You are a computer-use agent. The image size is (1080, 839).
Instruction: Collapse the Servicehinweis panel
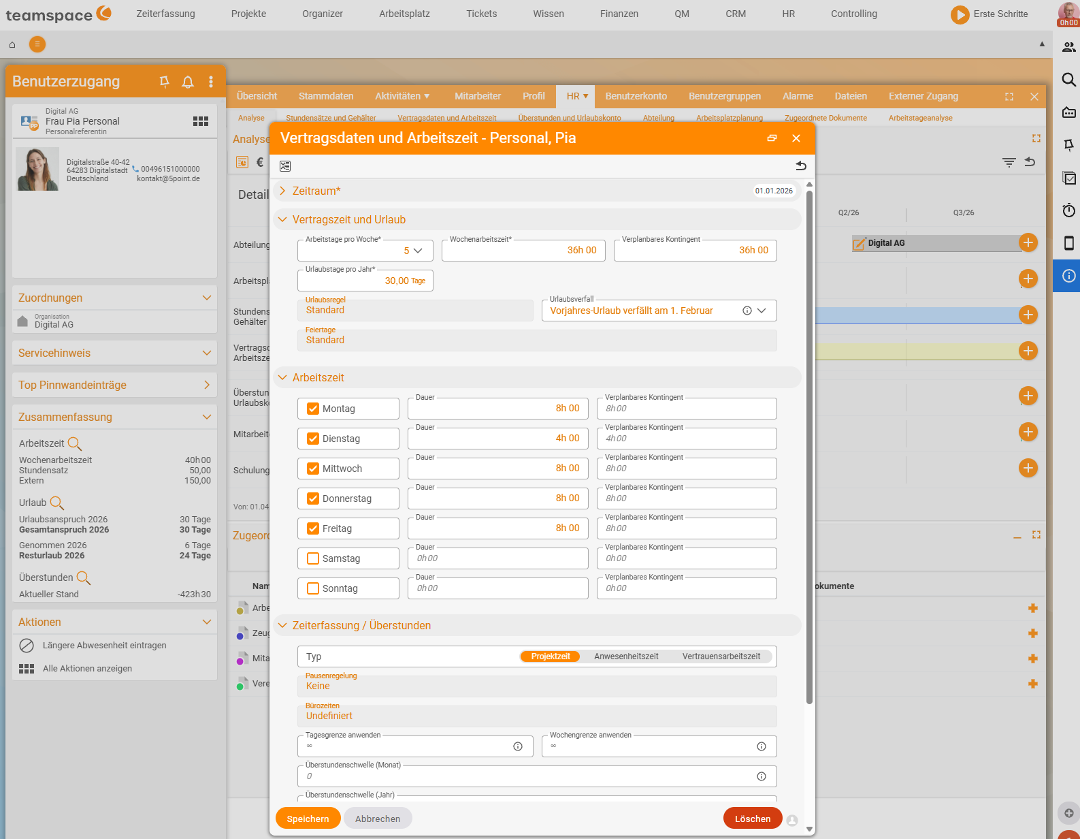point(207,353)
